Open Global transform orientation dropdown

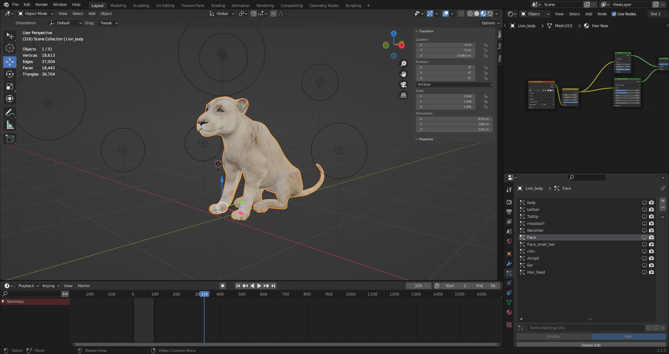[222, 14]
